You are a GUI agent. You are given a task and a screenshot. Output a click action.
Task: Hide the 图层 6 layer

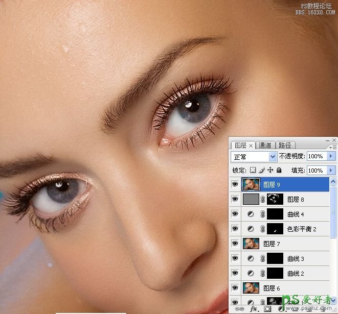click(235, 288)
